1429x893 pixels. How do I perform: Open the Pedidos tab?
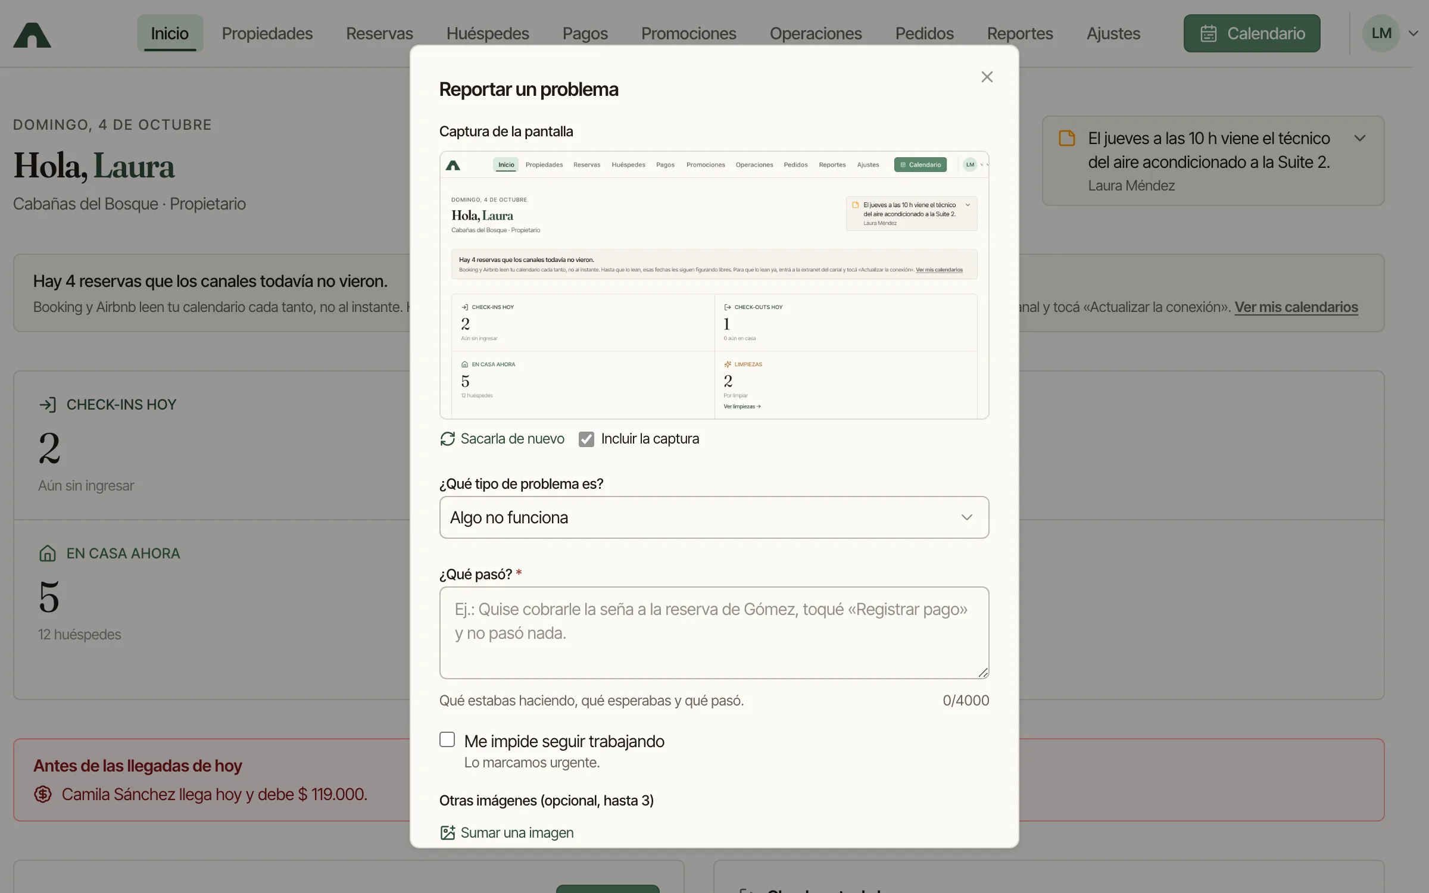(x=925, y=33)
